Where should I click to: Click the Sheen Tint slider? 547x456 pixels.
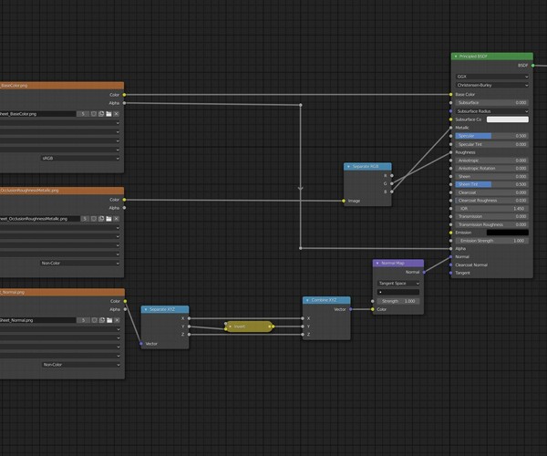click(492, 184)
